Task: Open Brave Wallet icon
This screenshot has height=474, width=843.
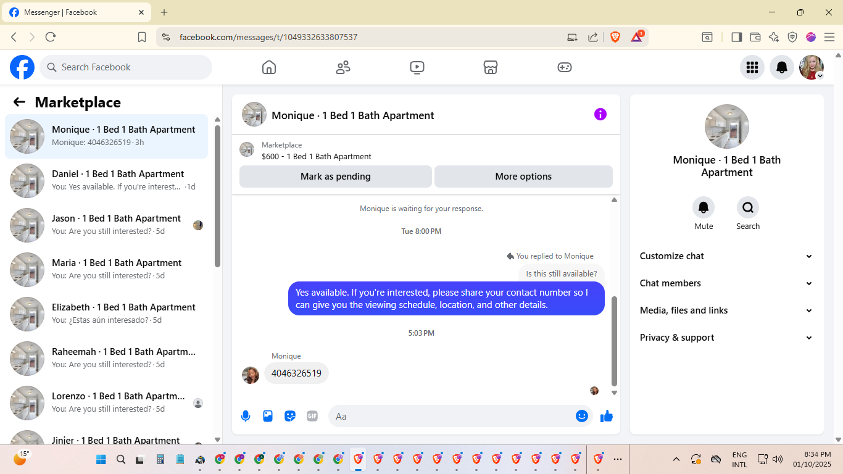Action: pos(755,37)
